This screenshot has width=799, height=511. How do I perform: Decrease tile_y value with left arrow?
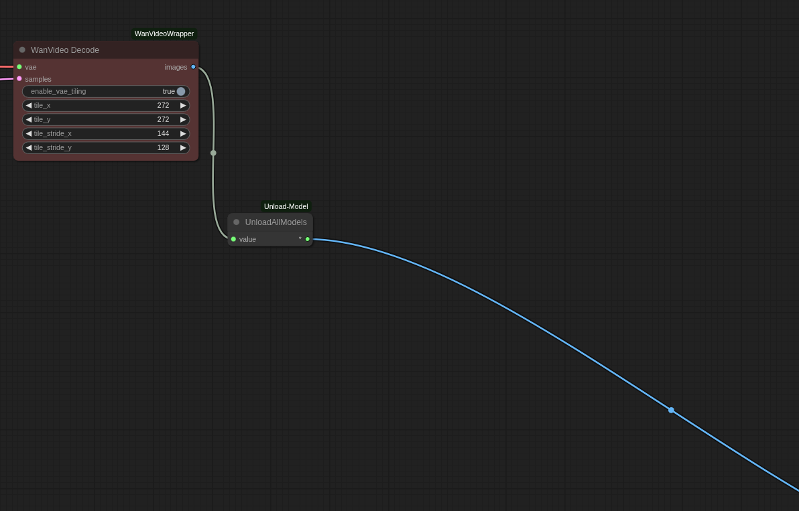pos(29,120)
